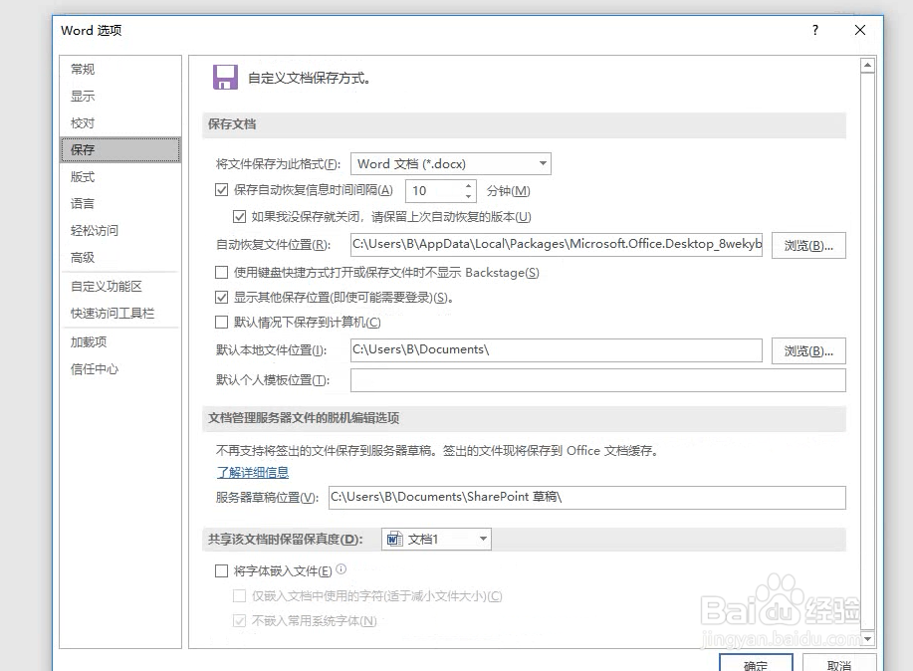Click the 将文件保存为此格式(F) label
Screen dimensions: 913x671
(279, 164)
